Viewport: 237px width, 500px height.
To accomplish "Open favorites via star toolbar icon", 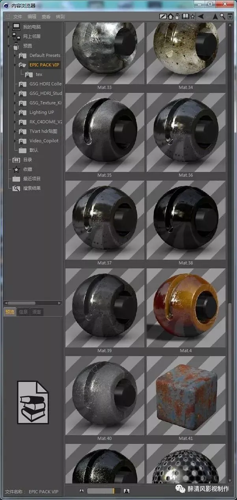I will pos(192,17).
